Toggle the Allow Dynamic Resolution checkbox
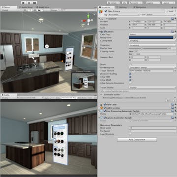The height and width of the screenshot is (177, 177). [130, 83]
